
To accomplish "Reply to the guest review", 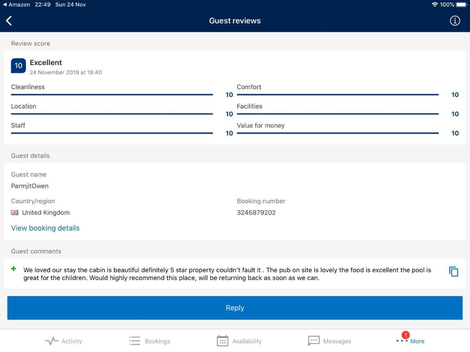I will pyautogui.click(x=235, y=308).
